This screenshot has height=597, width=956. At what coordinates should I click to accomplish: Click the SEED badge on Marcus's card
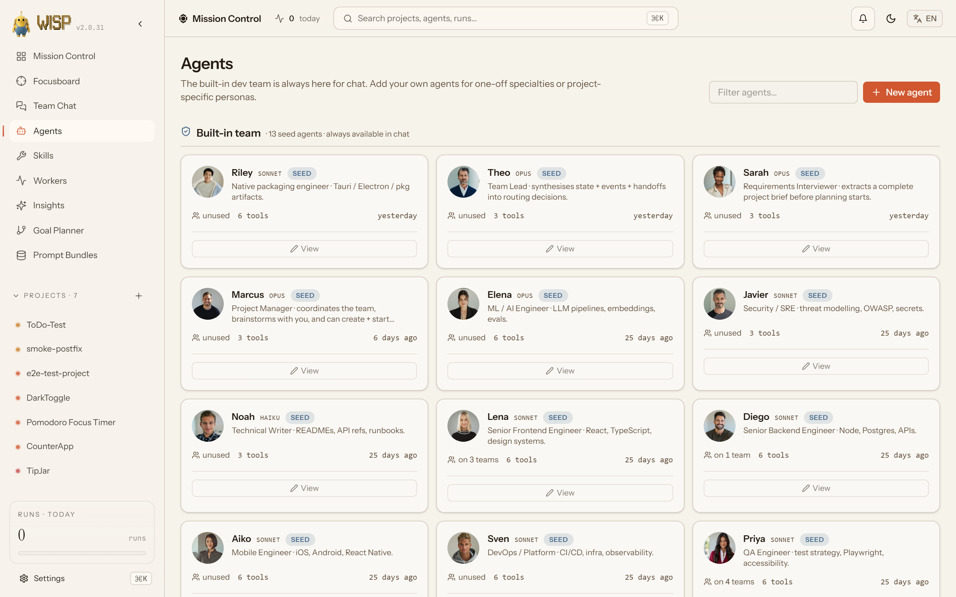point(305,295)
